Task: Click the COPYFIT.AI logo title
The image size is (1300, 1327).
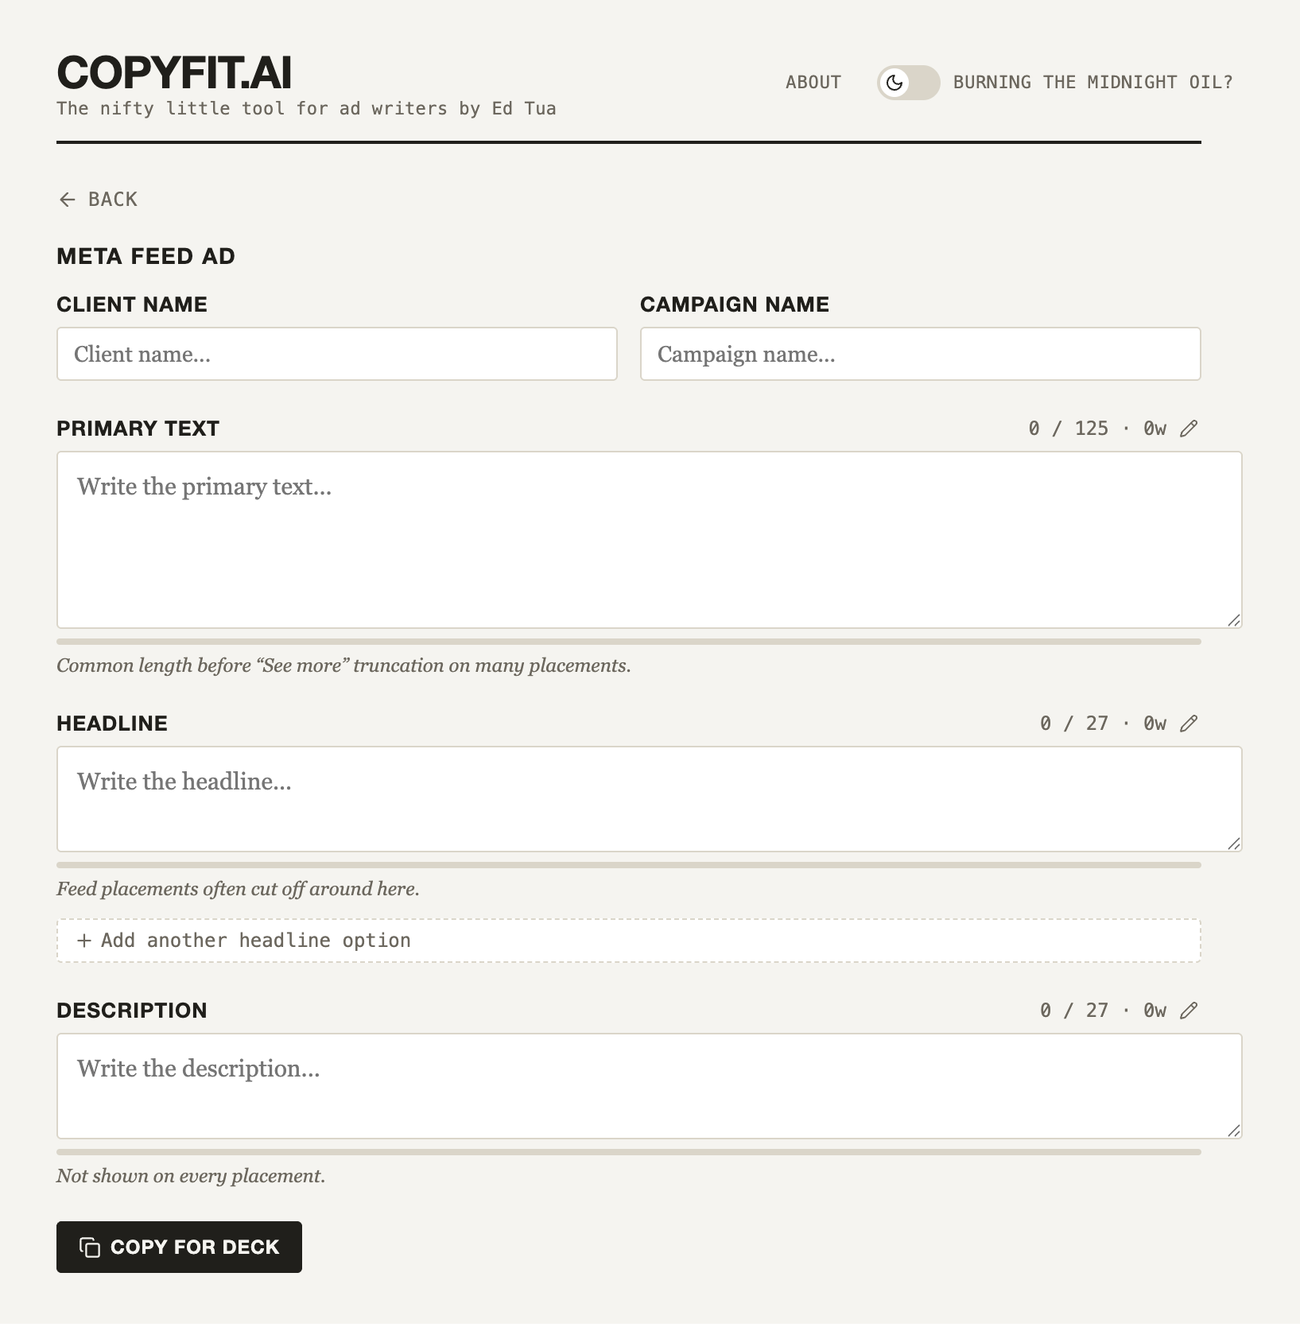Action: 174,73
